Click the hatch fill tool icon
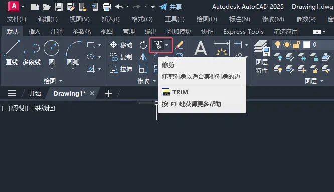The height and width of the screenshot is (192, 334). click(x=91, y=69)
